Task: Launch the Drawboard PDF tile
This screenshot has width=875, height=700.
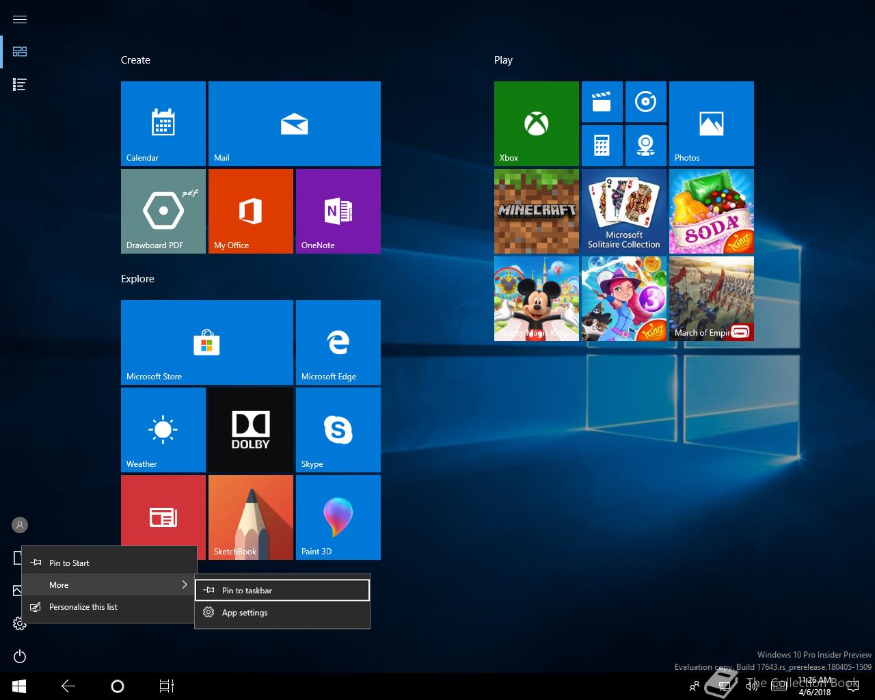Action: 163,211
